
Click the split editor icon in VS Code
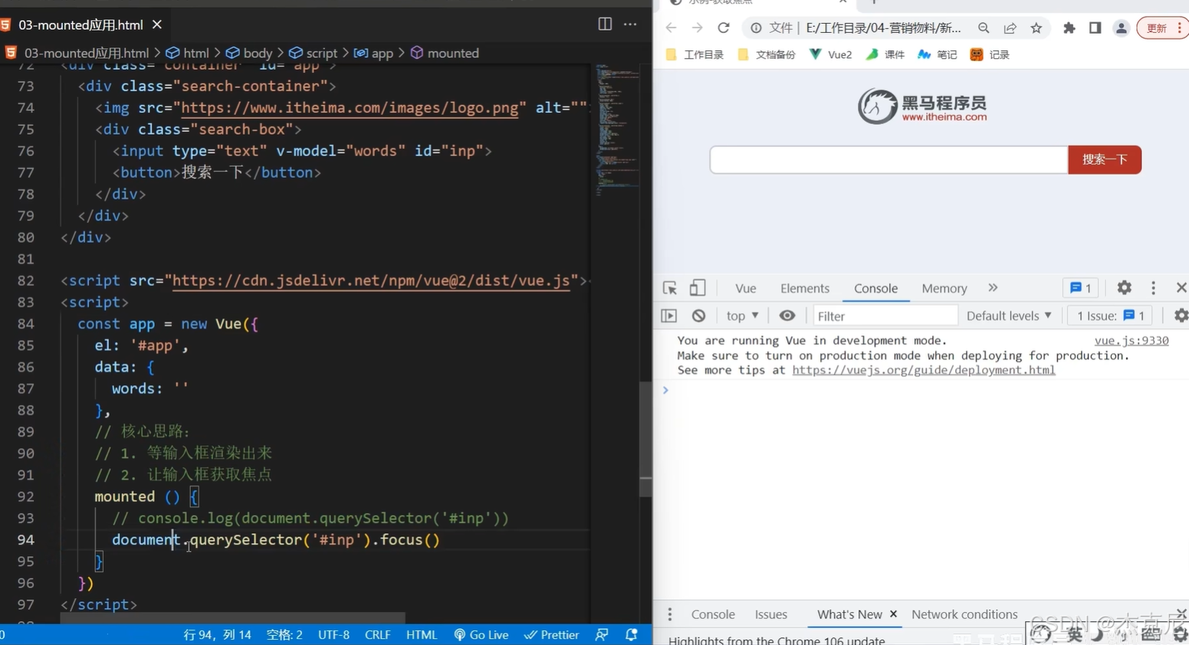pyautogui.click(x=605, y=24)
